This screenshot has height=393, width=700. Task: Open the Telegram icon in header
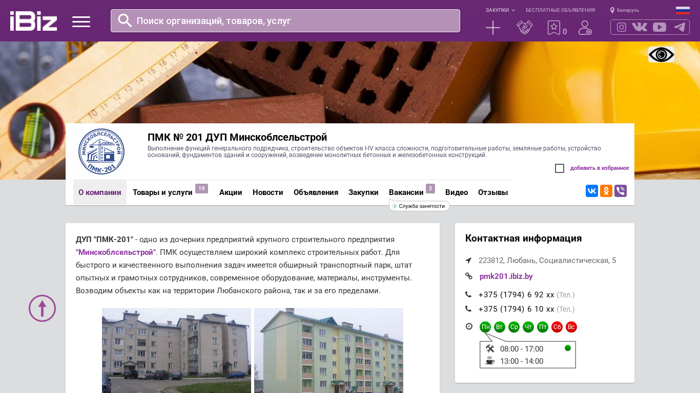click(680, 27)
